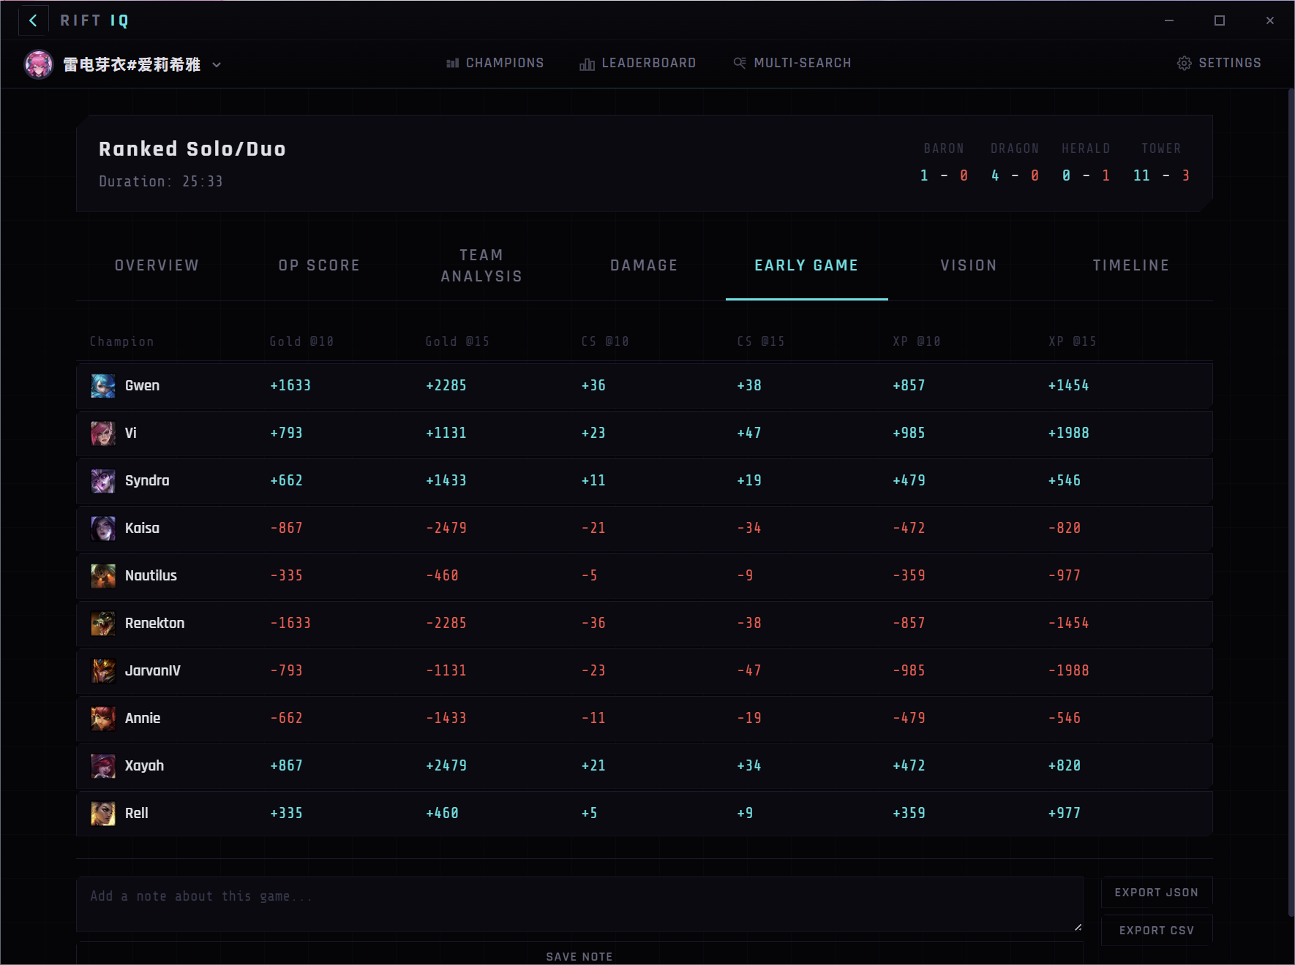
Task: Go to the Leaderboard page
Action: tap(637, 63)
